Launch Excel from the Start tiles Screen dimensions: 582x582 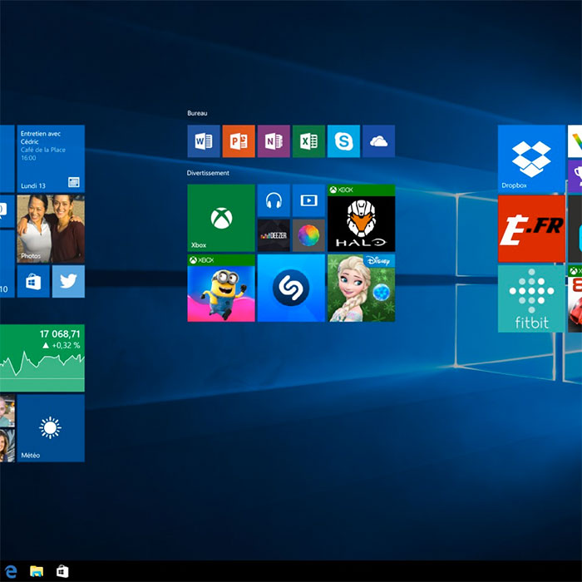tap(308, 141)
